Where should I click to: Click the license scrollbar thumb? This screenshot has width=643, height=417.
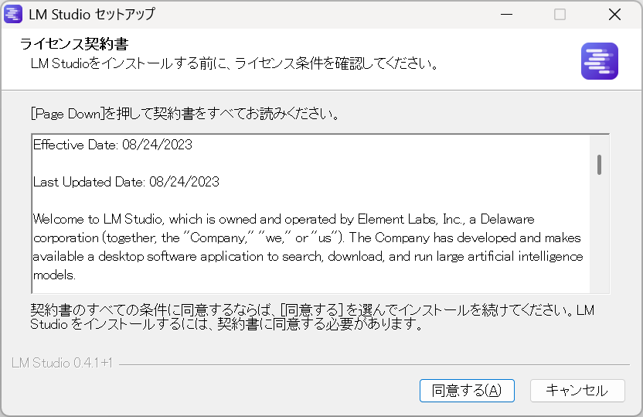(x=599, y=164)
